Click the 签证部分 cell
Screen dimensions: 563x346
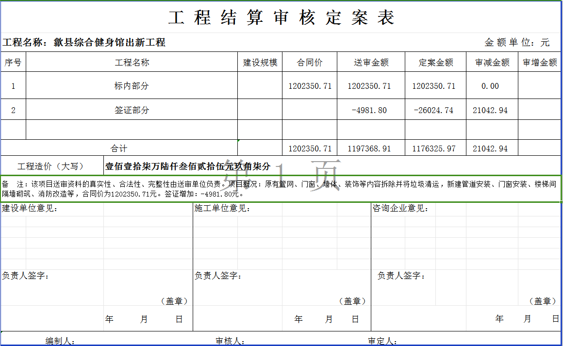click(x=132, y=110)
